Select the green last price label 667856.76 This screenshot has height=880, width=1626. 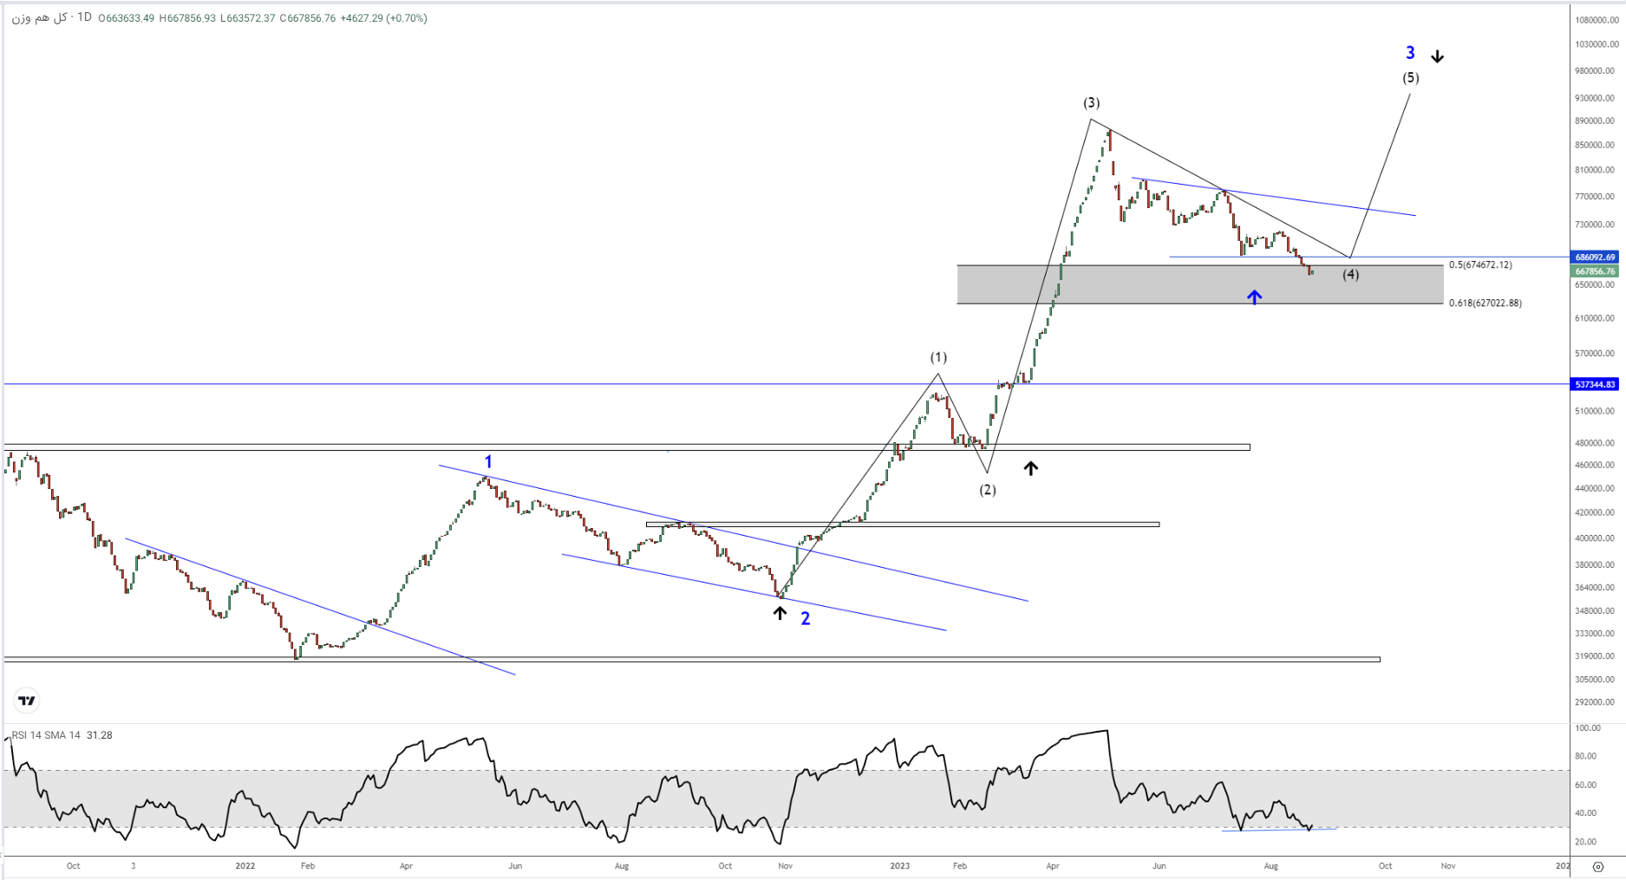[1596, 271]
